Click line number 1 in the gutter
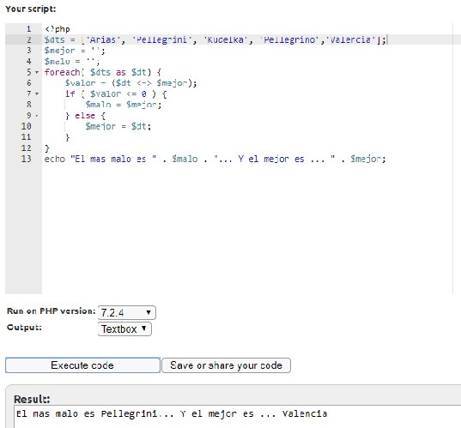The width and height of the screenshot is (461, 428). coord(28,29)
